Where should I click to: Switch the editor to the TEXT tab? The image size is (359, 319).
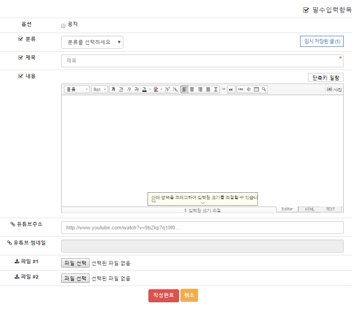click(x=330, y=209)
